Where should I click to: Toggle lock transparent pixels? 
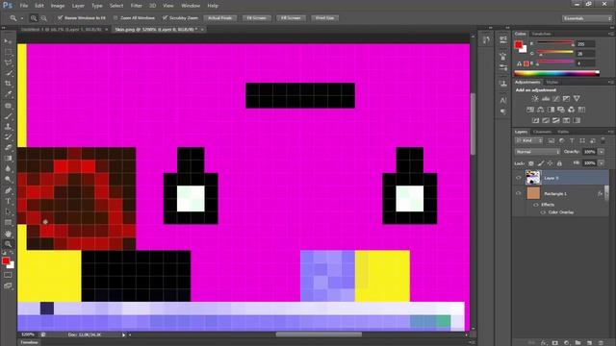(x=531, y=163)
